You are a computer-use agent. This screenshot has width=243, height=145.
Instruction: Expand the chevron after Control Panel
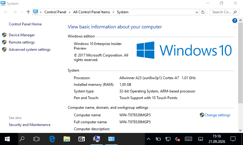[x=70, y=12]
